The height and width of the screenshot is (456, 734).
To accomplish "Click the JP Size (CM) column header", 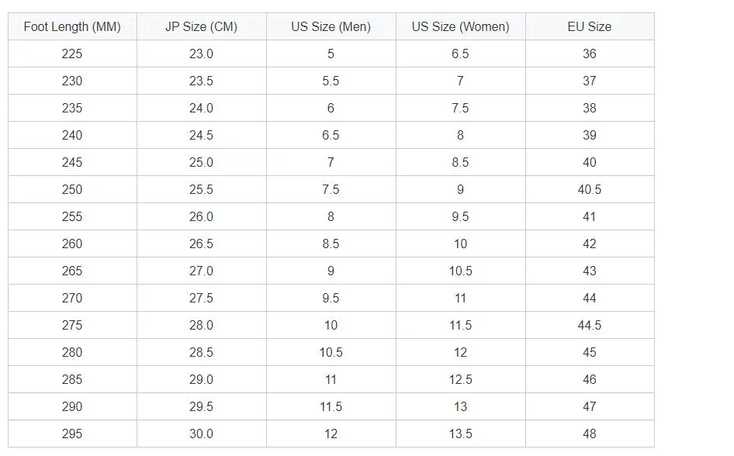I will (202, 26).
